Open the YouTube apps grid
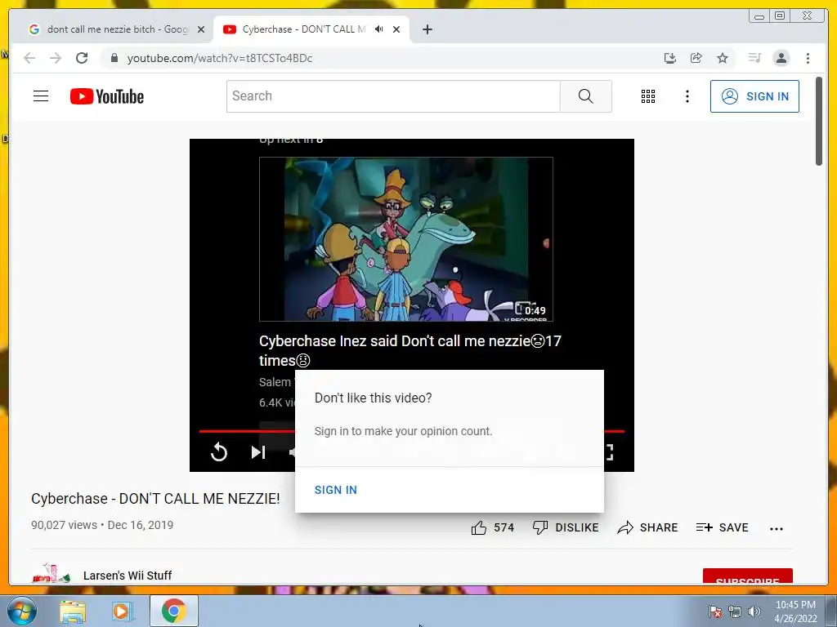The height and width of the screenshot is (627, 837). (648, 96)
